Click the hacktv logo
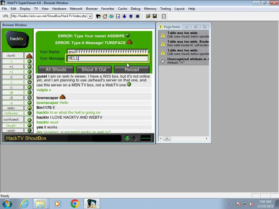The width and height of the screenshot is (279, 209). click(17, 39)
